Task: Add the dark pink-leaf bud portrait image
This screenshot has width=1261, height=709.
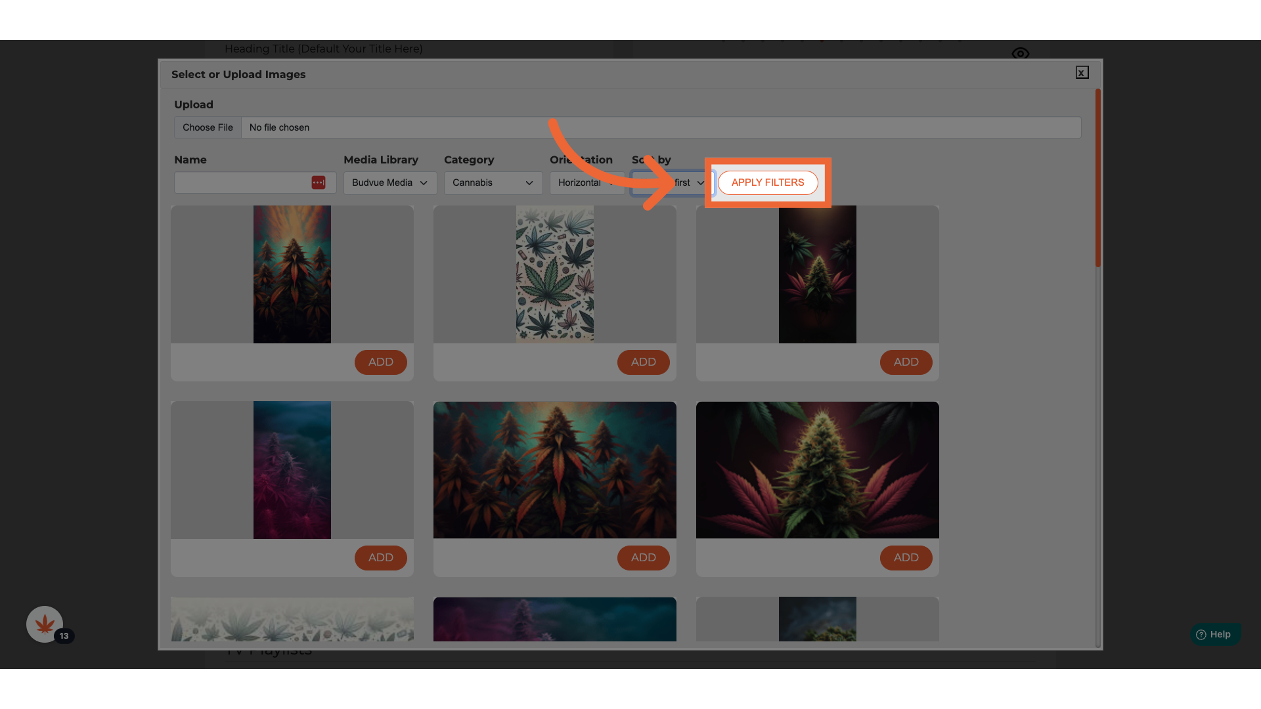Action: [x=906, y=362]
